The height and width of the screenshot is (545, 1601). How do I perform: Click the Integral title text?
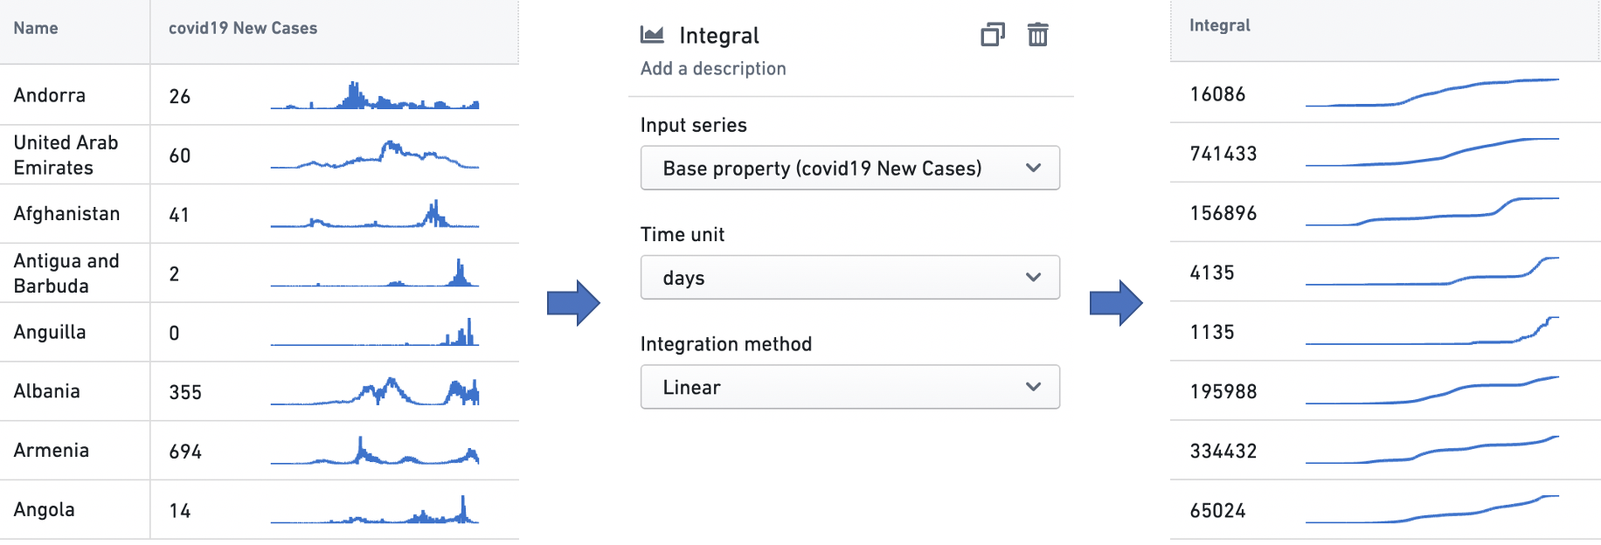tap(719, 36)
